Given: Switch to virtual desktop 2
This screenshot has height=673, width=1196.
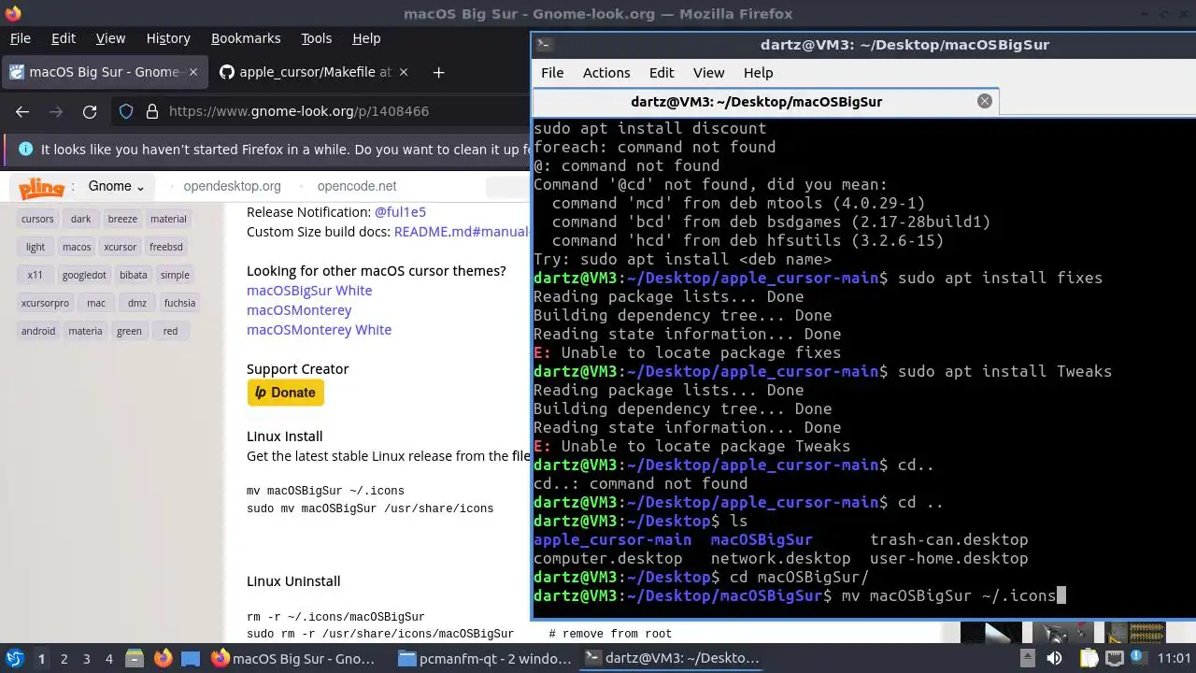Looking at the screenshot, I should point(64,658).
